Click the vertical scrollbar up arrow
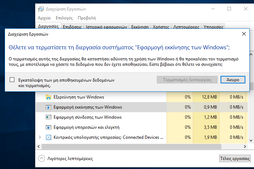 (x=251, y=55)
